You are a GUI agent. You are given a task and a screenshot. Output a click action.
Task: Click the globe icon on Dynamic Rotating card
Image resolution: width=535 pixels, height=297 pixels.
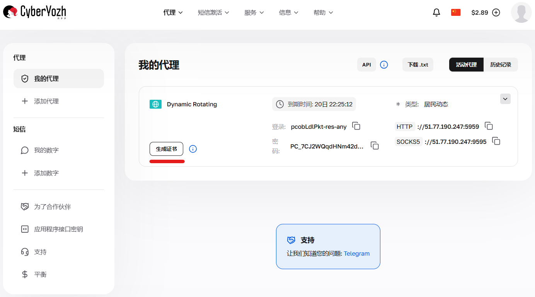click(x=155, y=104)
